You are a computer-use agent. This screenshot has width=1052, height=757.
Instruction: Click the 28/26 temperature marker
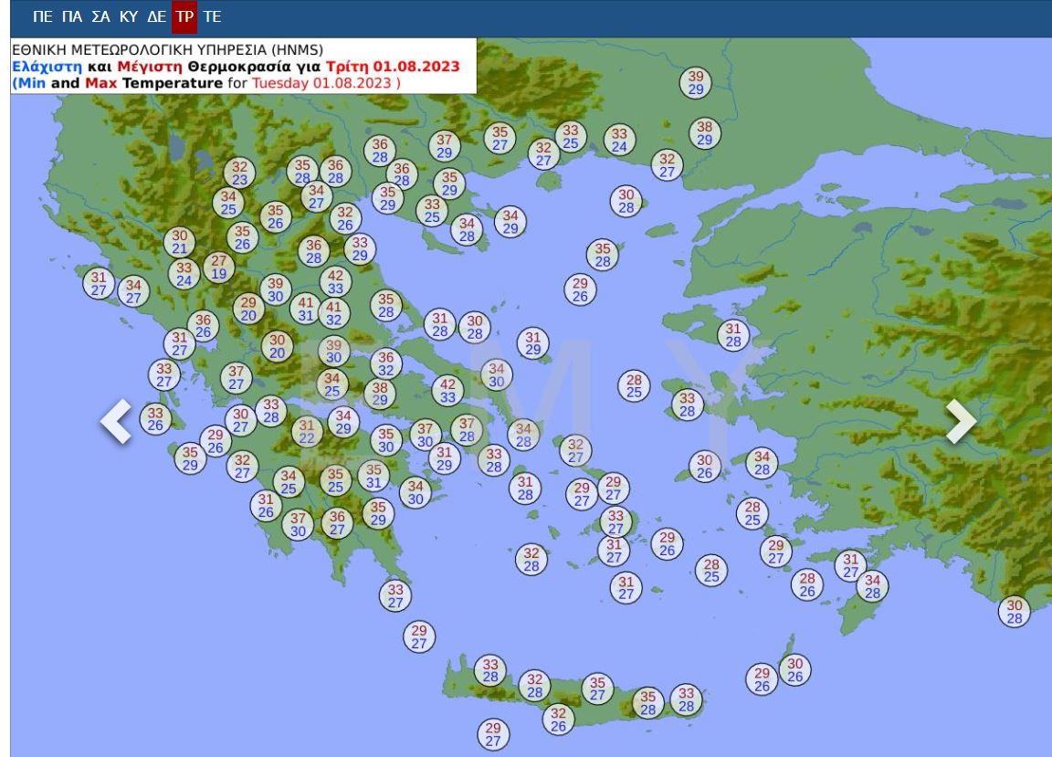(x=807, y=584)
